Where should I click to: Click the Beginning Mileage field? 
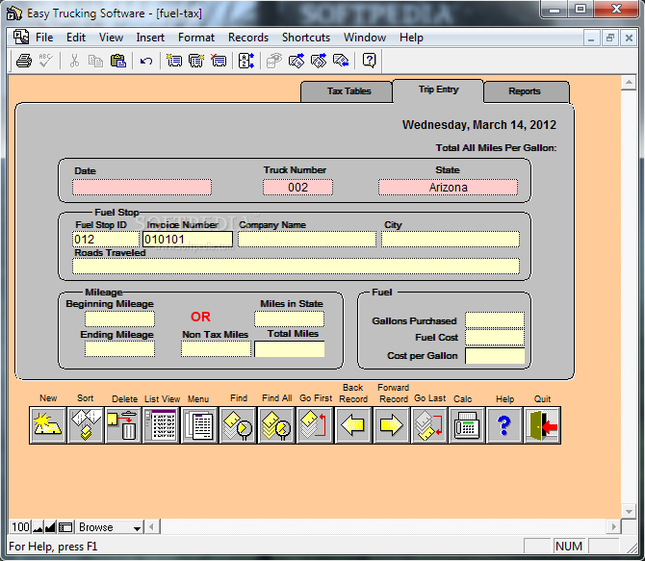[x=119, y=319]
